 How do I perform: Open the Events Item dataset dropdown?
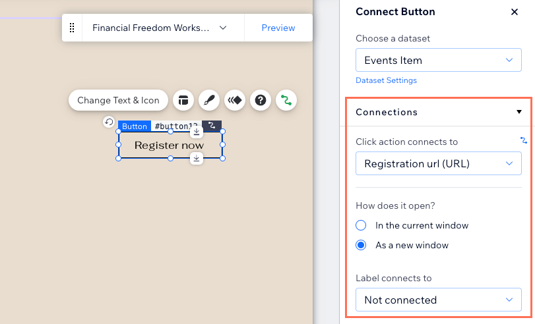click(439, 60)
